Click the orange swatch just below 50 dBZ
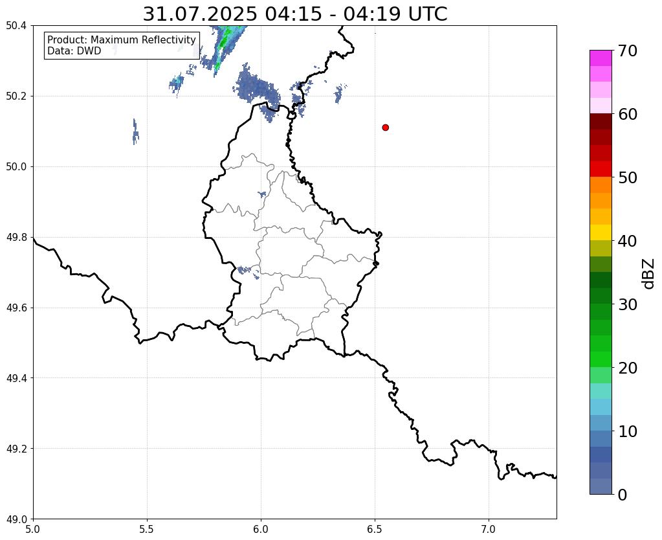The image size is (662, 540). click(x=601, y=185)
